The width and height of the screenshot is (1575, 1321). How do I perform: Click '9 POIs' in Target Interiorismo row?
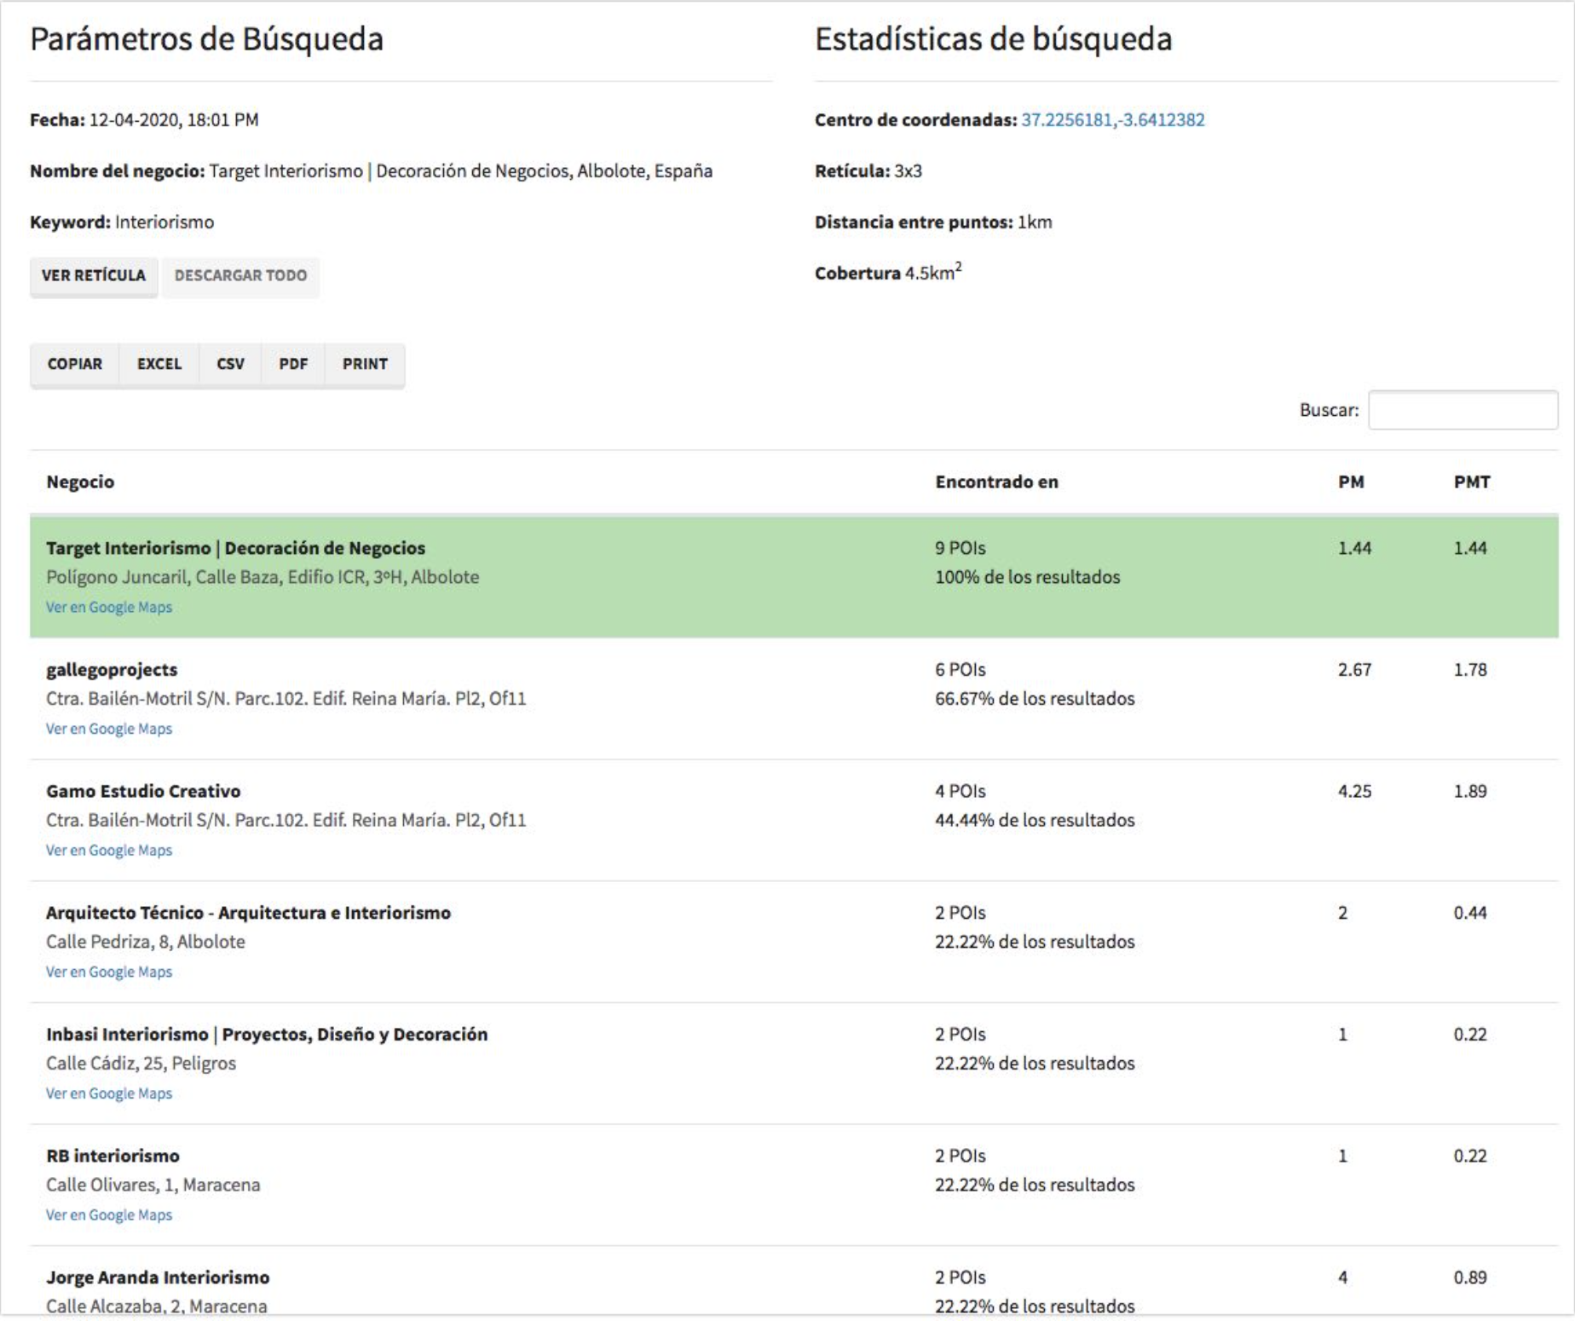click(x=961, y=549)
